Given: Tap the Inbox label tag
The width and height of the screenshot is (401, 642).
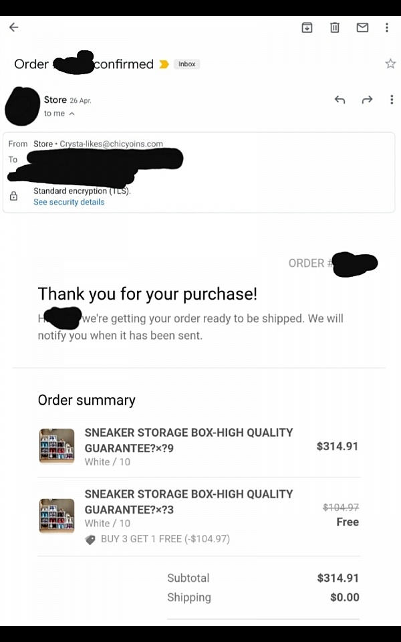Looking at the screenshot, I should click(186, 64).
